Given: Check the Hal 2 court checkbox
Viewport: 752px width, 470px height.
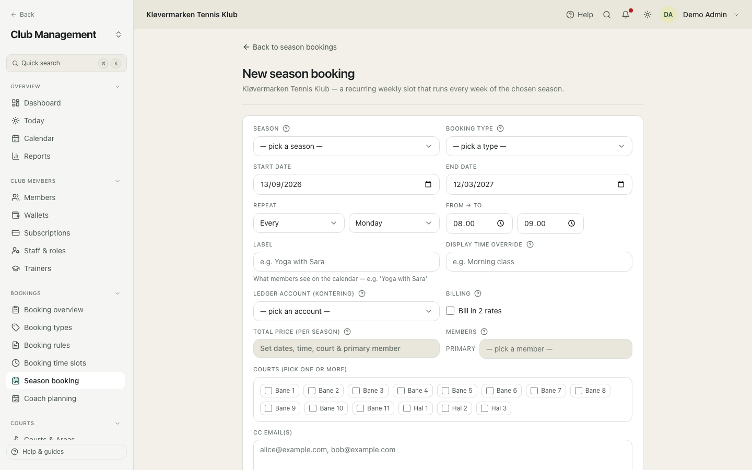Looking at the screenshot, I should [x=445, y=408].
